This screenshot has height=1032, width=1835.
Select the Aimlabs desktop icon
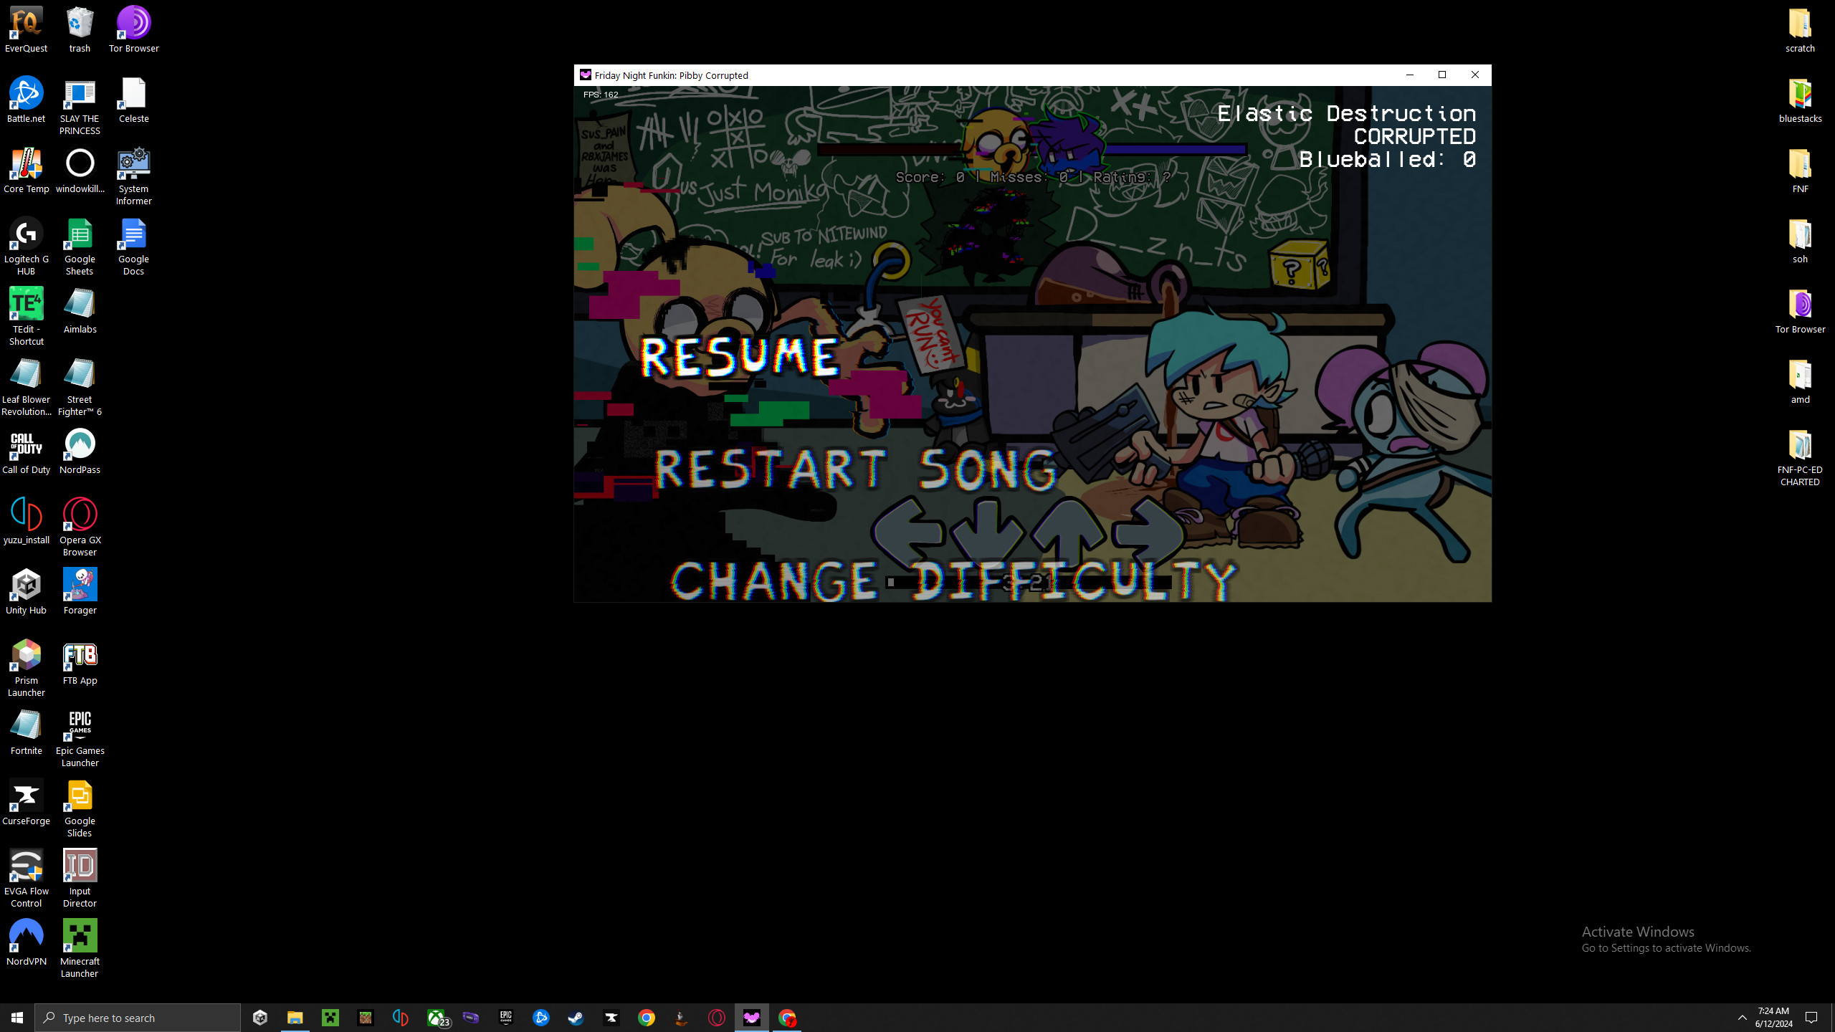click(x=80, y=311)
